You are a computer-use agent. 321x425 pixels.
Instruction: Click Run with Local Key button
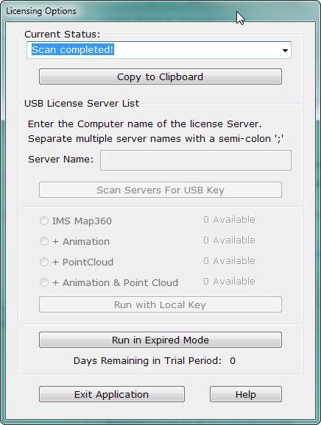pos(160,304)
